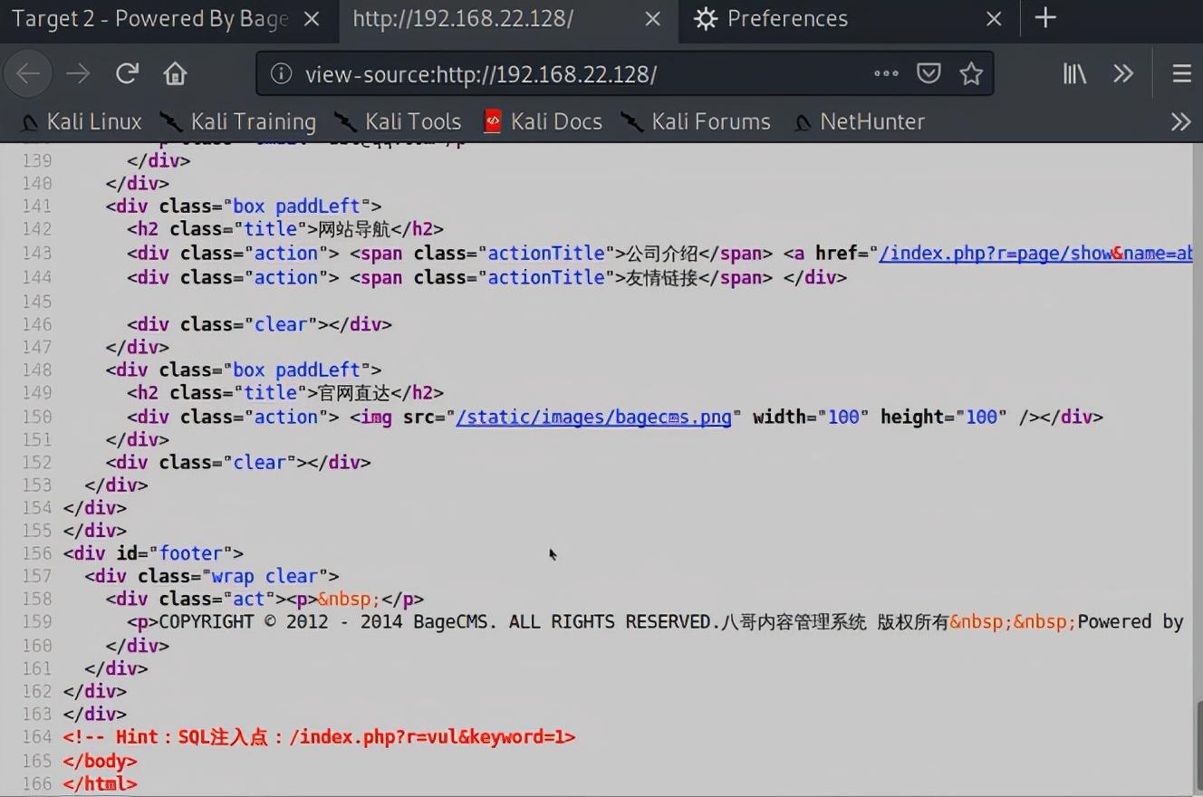Click the Kali Linux dragon bookmark icon
The width and height of the screenshot is (1203, 797).
coord(30,122)
